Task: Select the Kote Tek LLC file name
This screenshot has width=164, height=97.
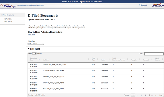Action: point(54,65)
